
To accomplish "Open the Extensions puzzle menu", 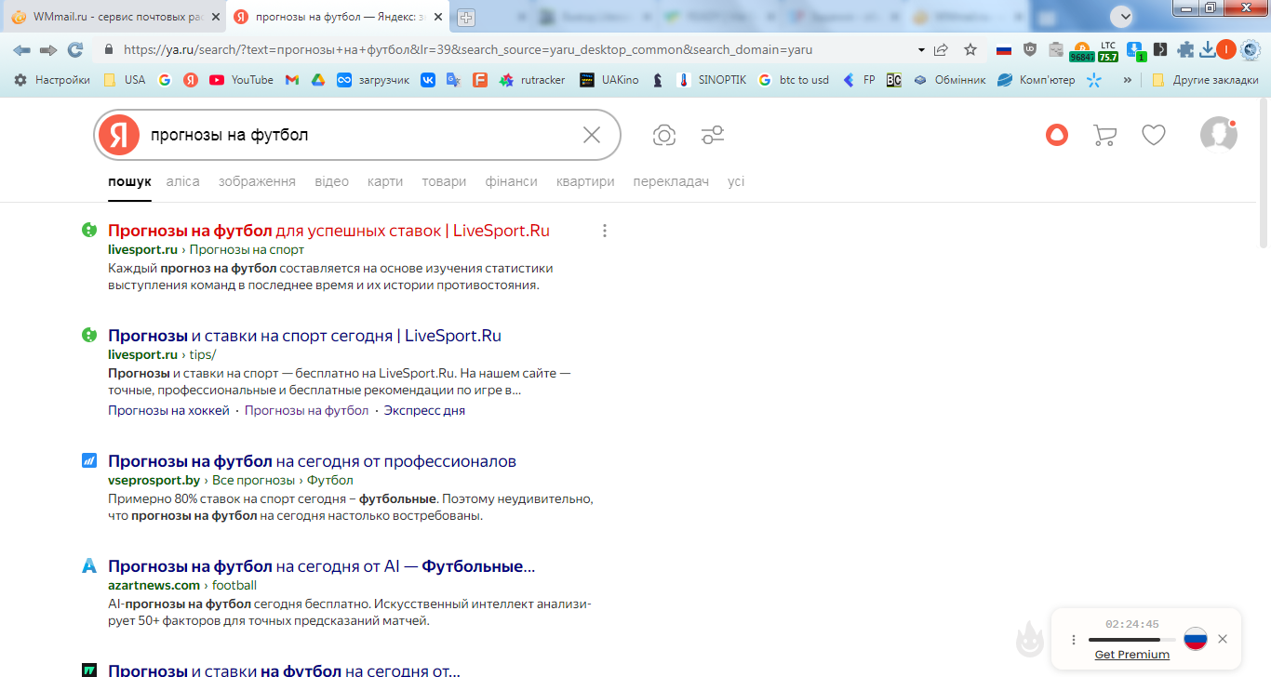I will (x=1185, y=50).
